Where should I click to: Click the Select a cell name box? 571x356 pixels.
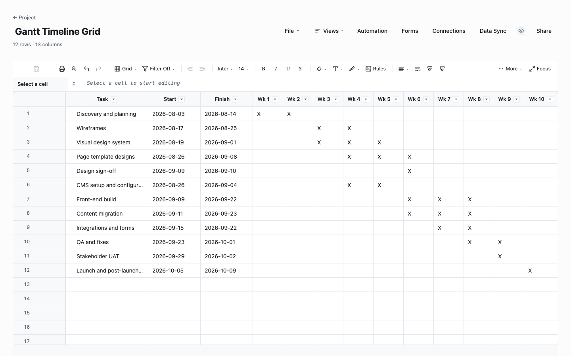pos(40,84)
